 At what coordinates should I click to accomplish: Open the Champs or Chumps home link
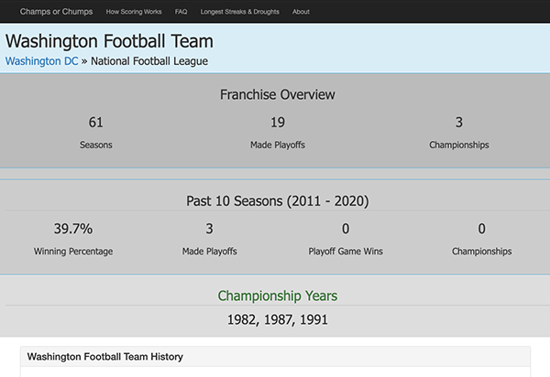pyautogui.click(x=56, y=12)
